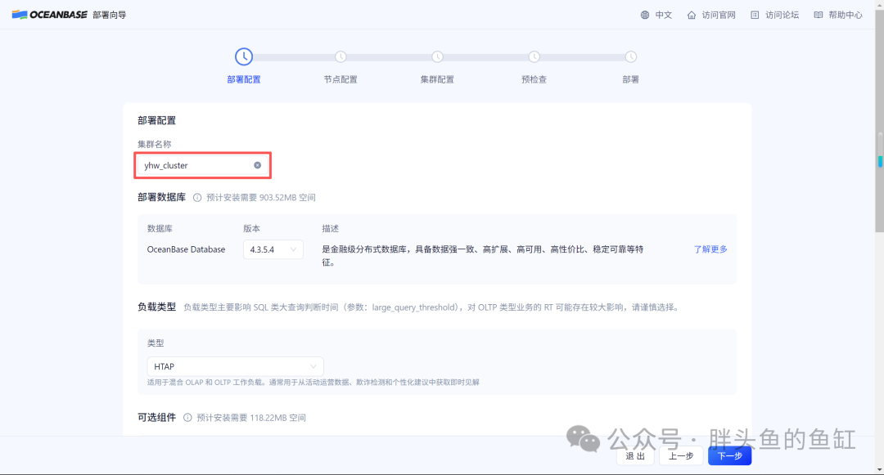
Task: Click the globe language icon
Action: pyautogui.click(x=645, y=16)
